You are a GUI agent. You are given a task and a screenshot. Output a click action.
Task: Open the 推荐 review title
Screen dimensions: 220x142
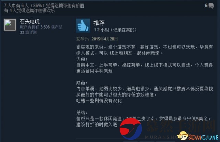[99, 23]
